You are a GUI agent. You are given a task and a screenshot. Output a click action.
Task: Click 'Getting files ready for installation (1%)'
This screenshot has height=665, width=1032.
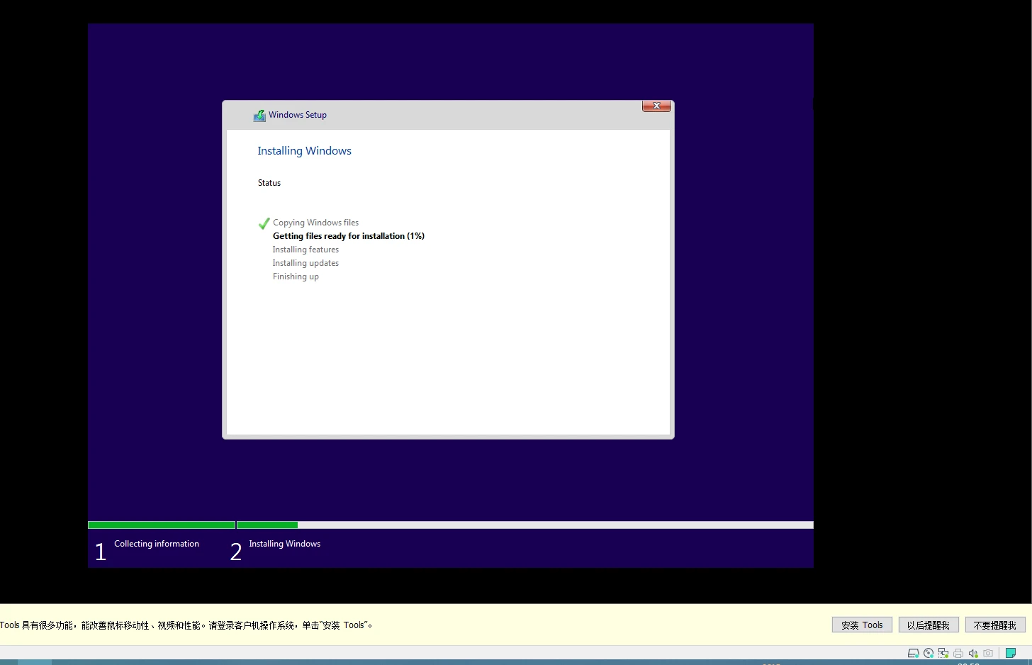point(349,236)
